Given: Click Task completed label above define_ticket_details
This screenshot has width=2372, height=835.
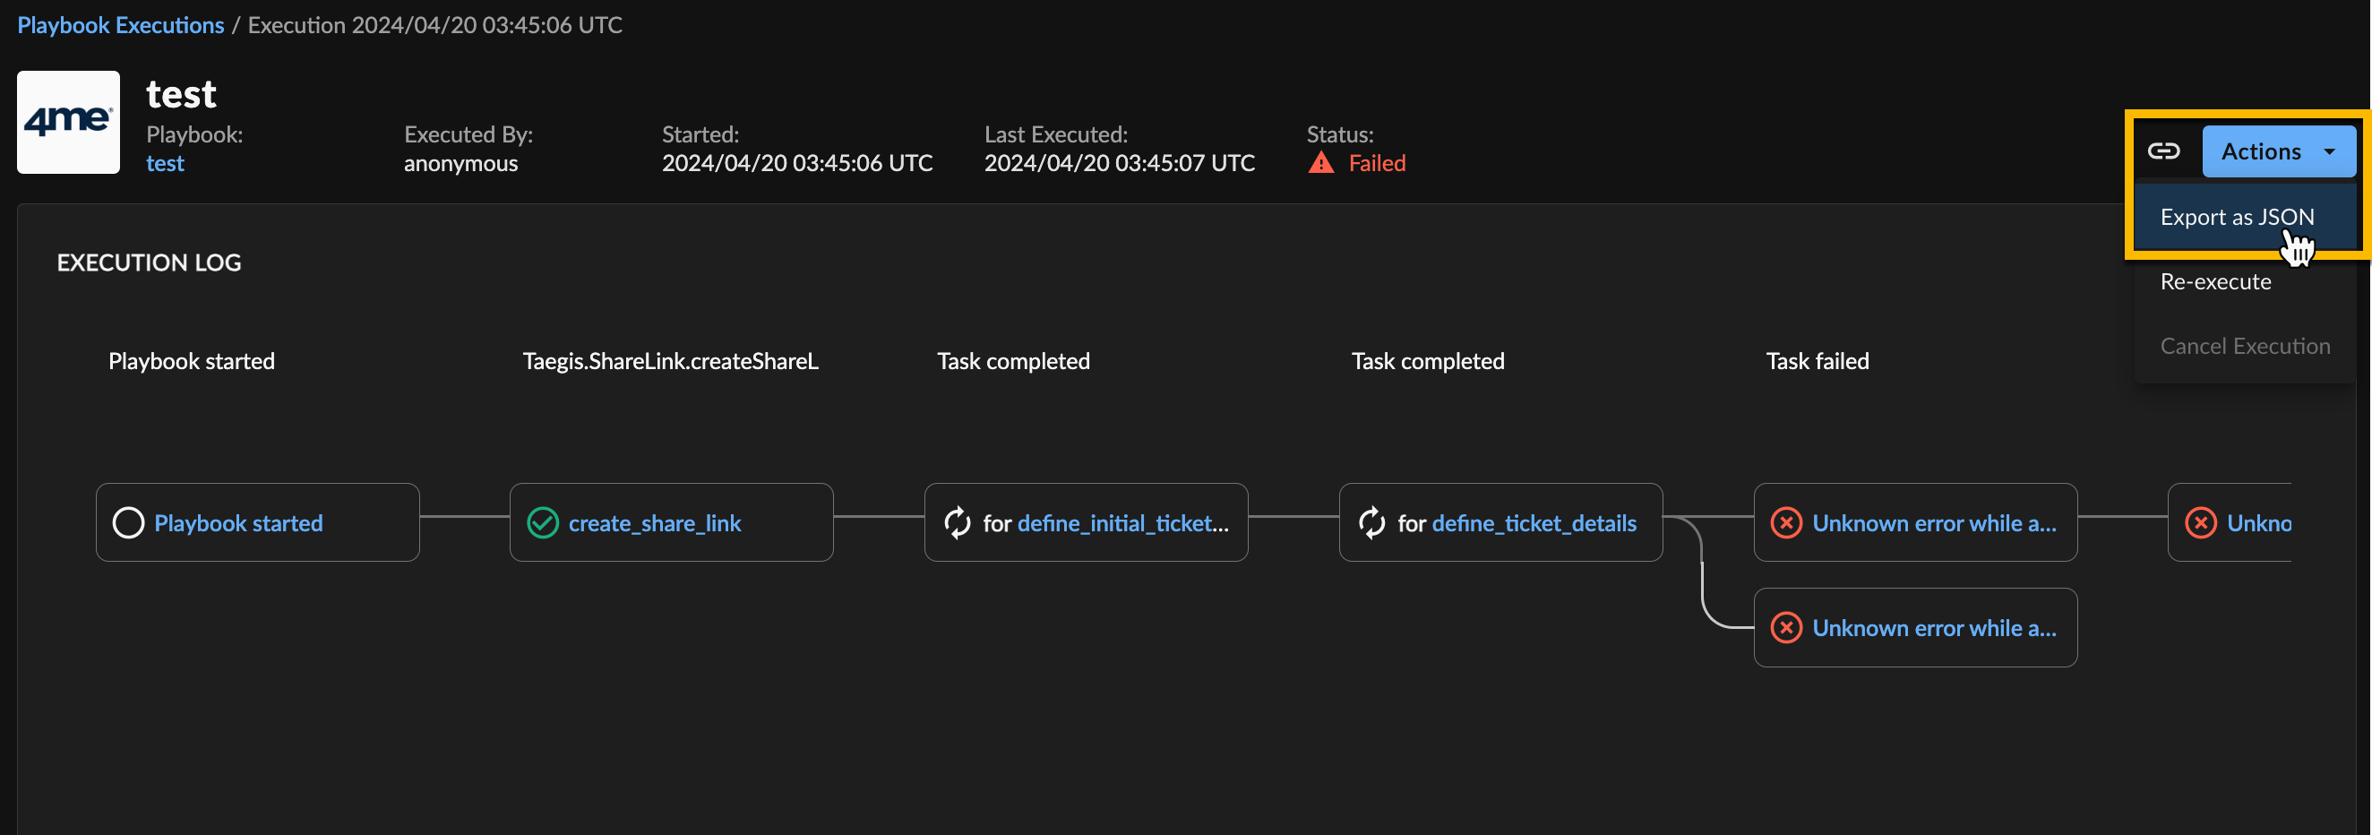Looking at the screenshot, I should point(1427,361).
